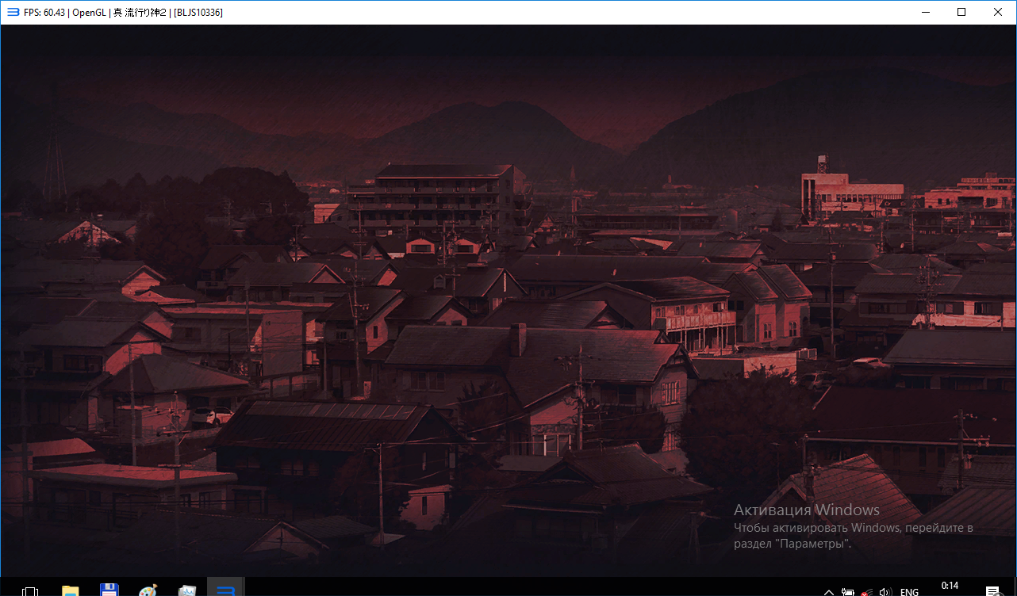The width and height of the screenshot is (1017, 596).
Task: Check the battery power status icon
Action: (848, 591)
